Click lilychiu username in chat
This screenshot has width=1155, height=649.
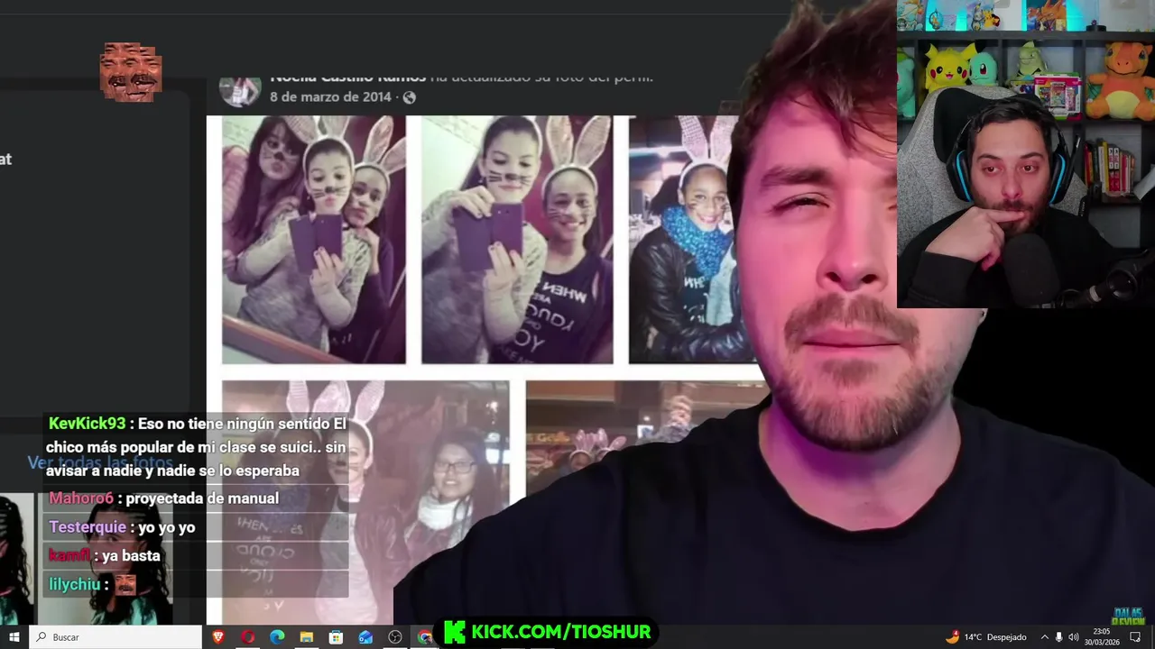(x=74, y=585)
